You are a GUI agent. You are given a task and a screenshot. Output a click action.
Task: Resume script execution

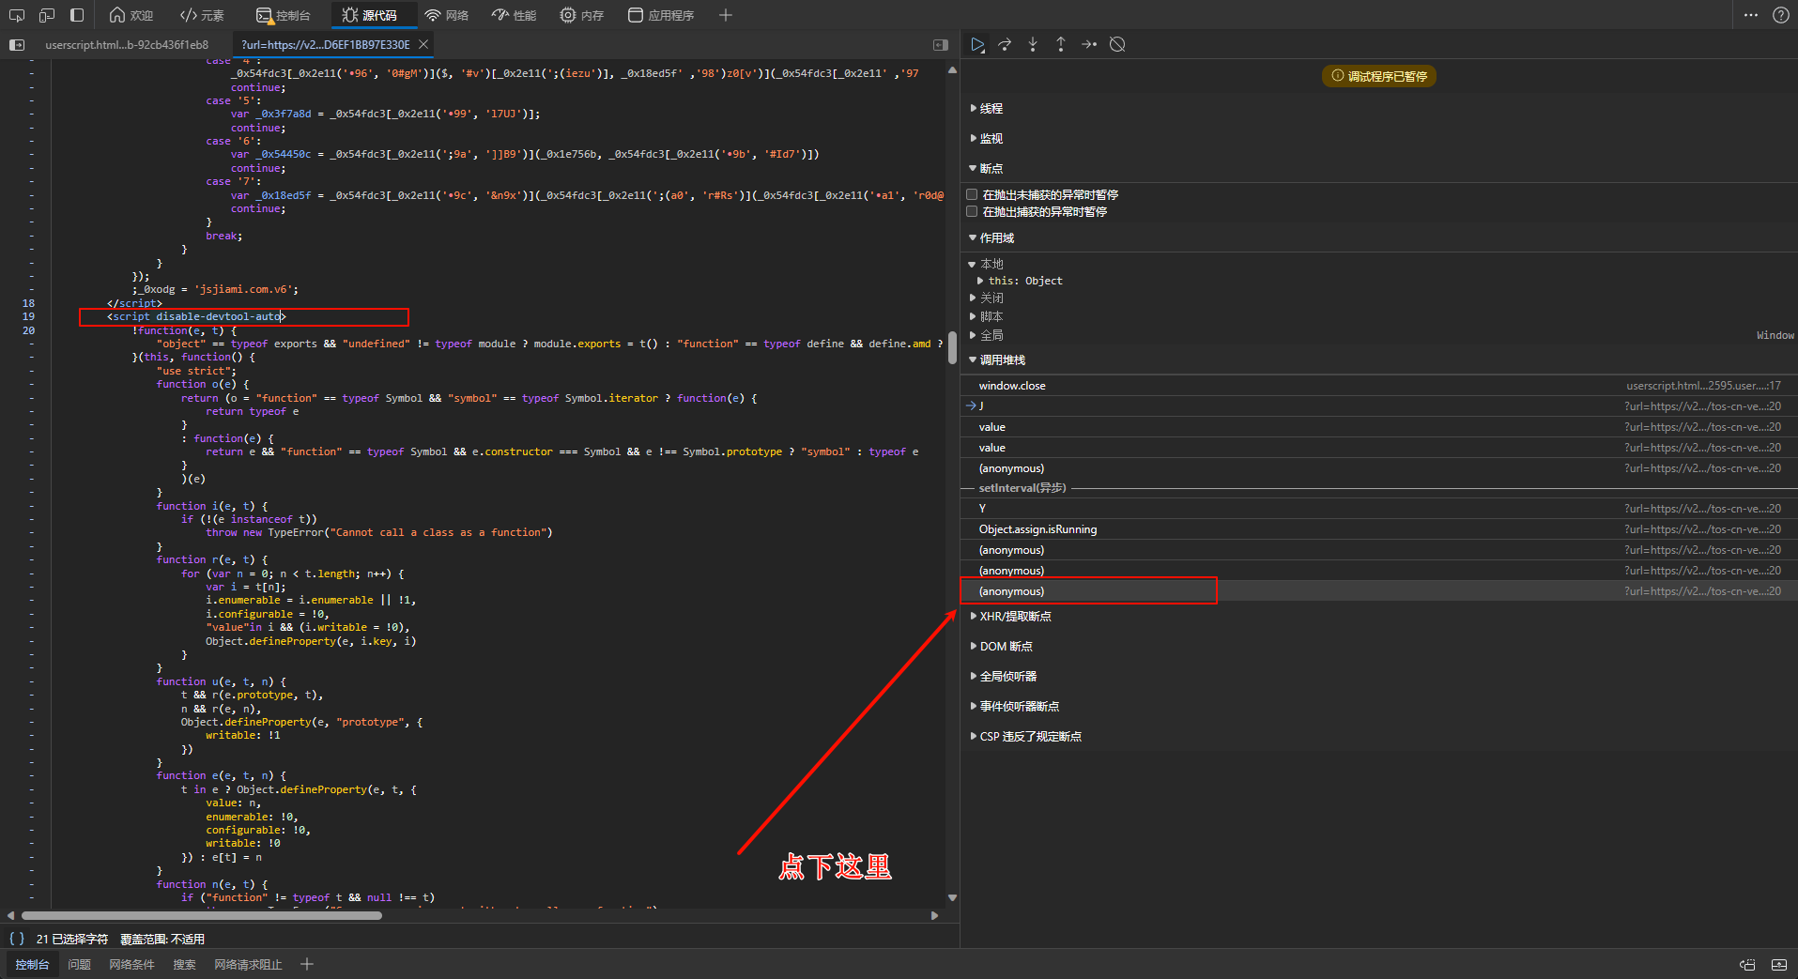coord(977,44)
